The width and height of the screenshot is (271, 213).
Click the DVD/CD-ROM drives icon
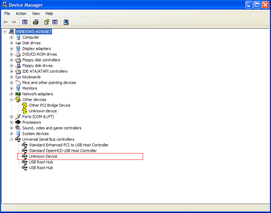pos(18,54)
